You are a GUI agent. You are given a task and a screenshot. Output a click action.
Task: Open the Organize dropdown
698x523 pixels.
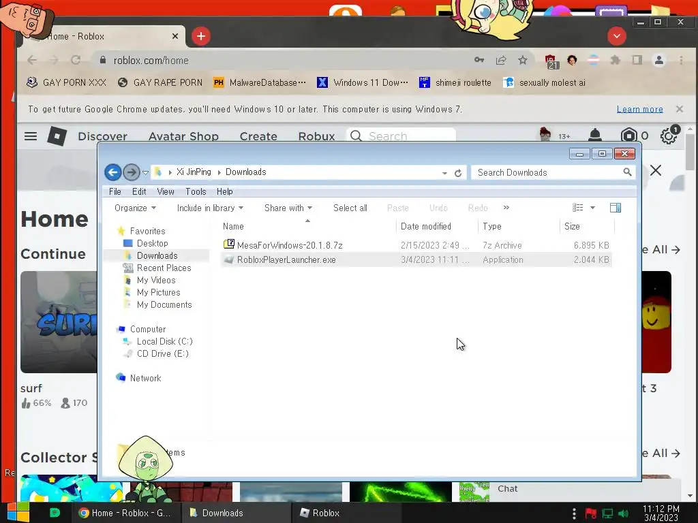(x=135, y=208)
